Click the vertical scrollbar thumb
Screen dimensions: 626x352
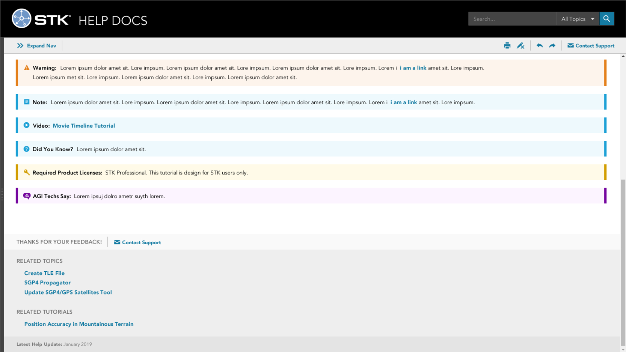point(623,262)
